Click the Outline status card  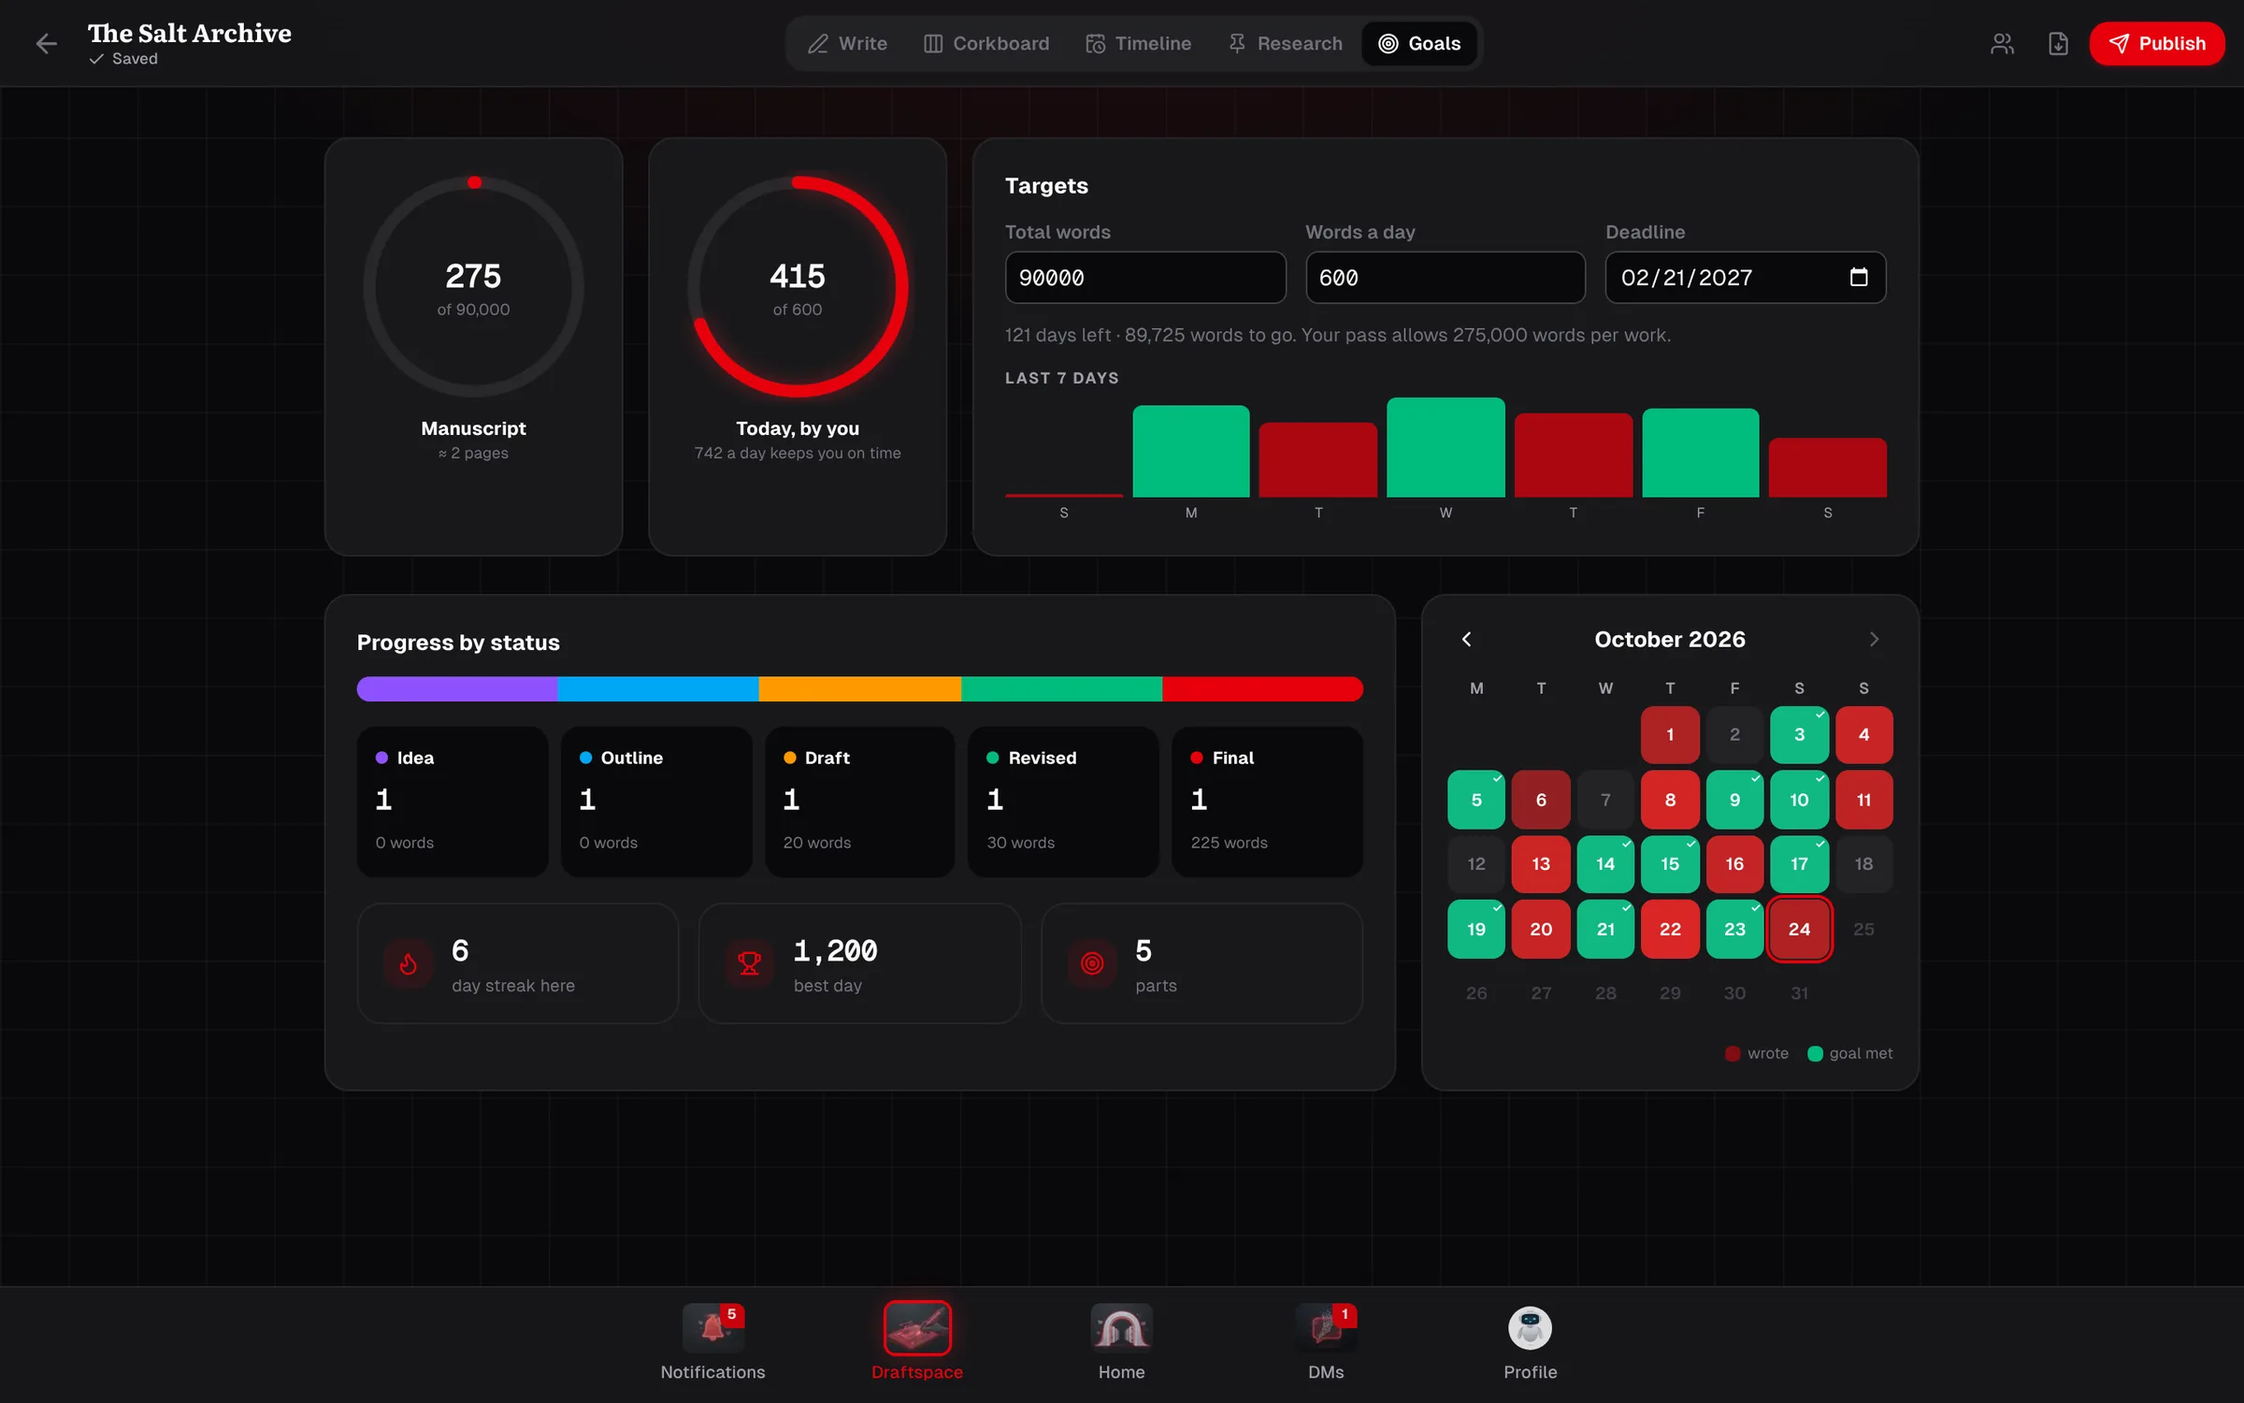(656, 802)
